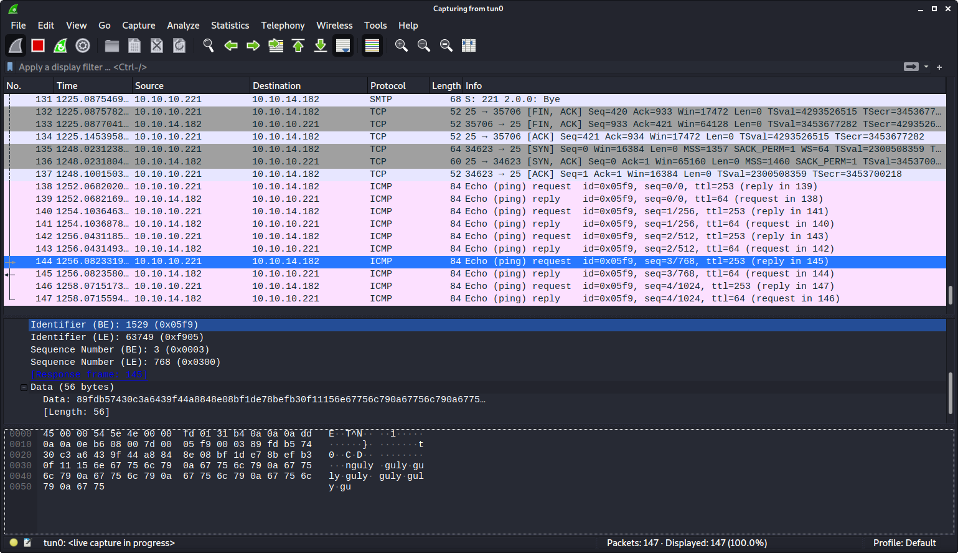Image resolution: width=958 pixels, height=553 pixels.
Task: Open the Statistics menu
Action: point(230,26)
